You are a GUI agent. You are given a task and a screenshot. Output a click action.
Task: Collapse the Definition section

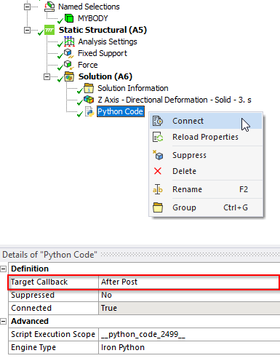(x=4, y=269)
